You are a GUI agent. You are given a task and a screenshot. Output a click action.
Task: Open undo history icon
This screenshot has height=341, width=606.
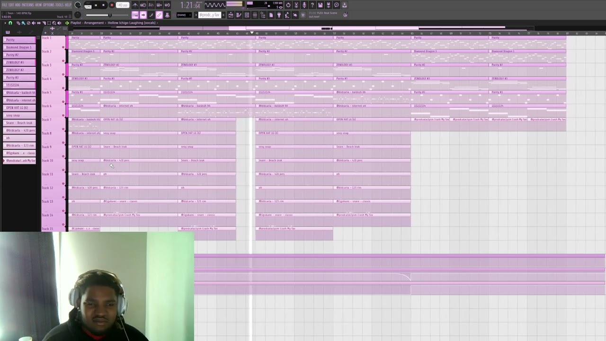pos(288,5)
